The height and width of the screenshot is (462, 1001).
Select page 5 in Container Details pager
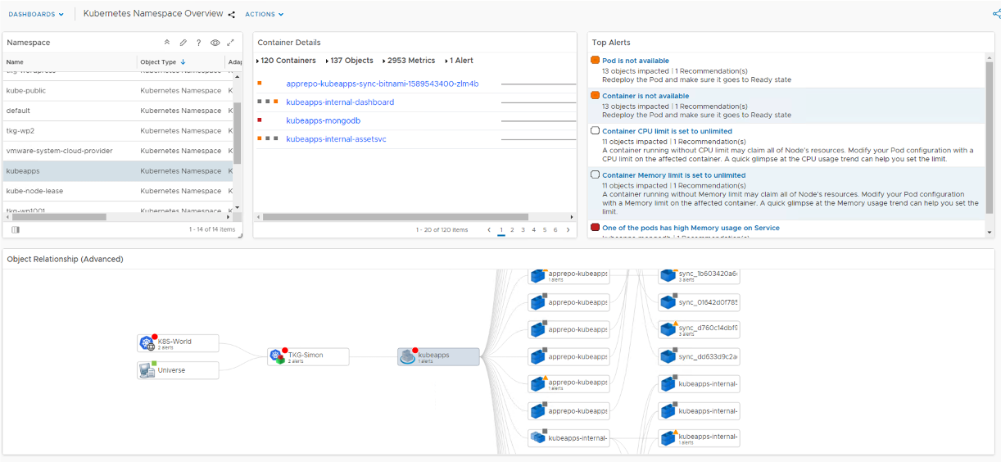544,230
